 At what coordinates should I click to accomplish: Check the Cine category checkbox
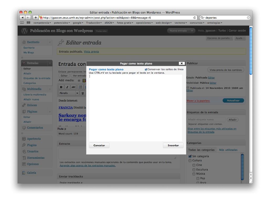[x=194, y=165]
